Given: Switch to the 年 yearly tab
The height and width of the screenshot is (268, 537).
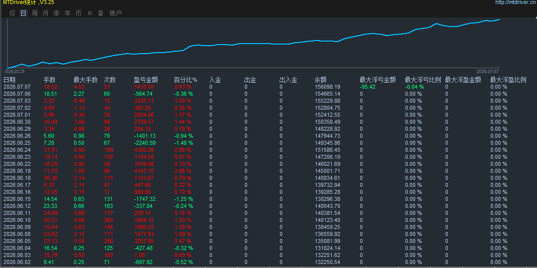Looking at the screenshot, I should click(x=67, y=14).
